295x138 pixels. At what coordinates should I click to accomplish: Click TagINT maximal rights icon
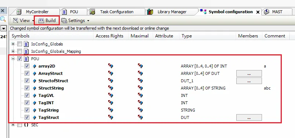click(x=140, y=103)
